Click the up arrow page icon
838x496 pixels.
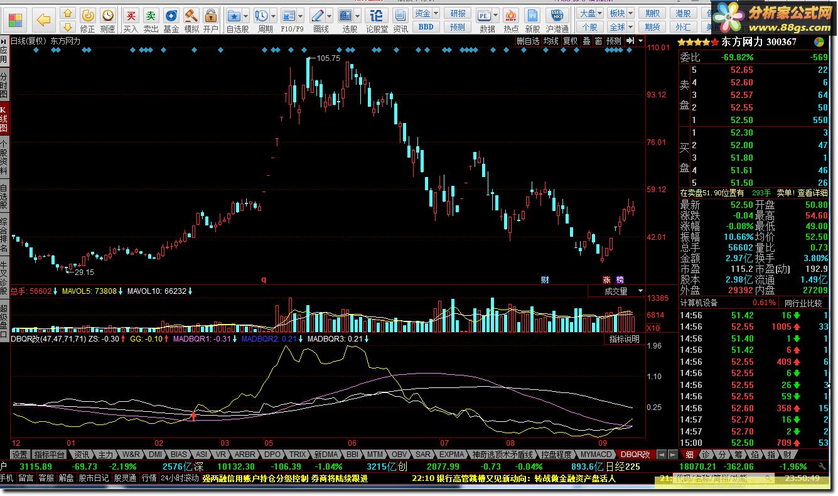[x=68, y=13]
